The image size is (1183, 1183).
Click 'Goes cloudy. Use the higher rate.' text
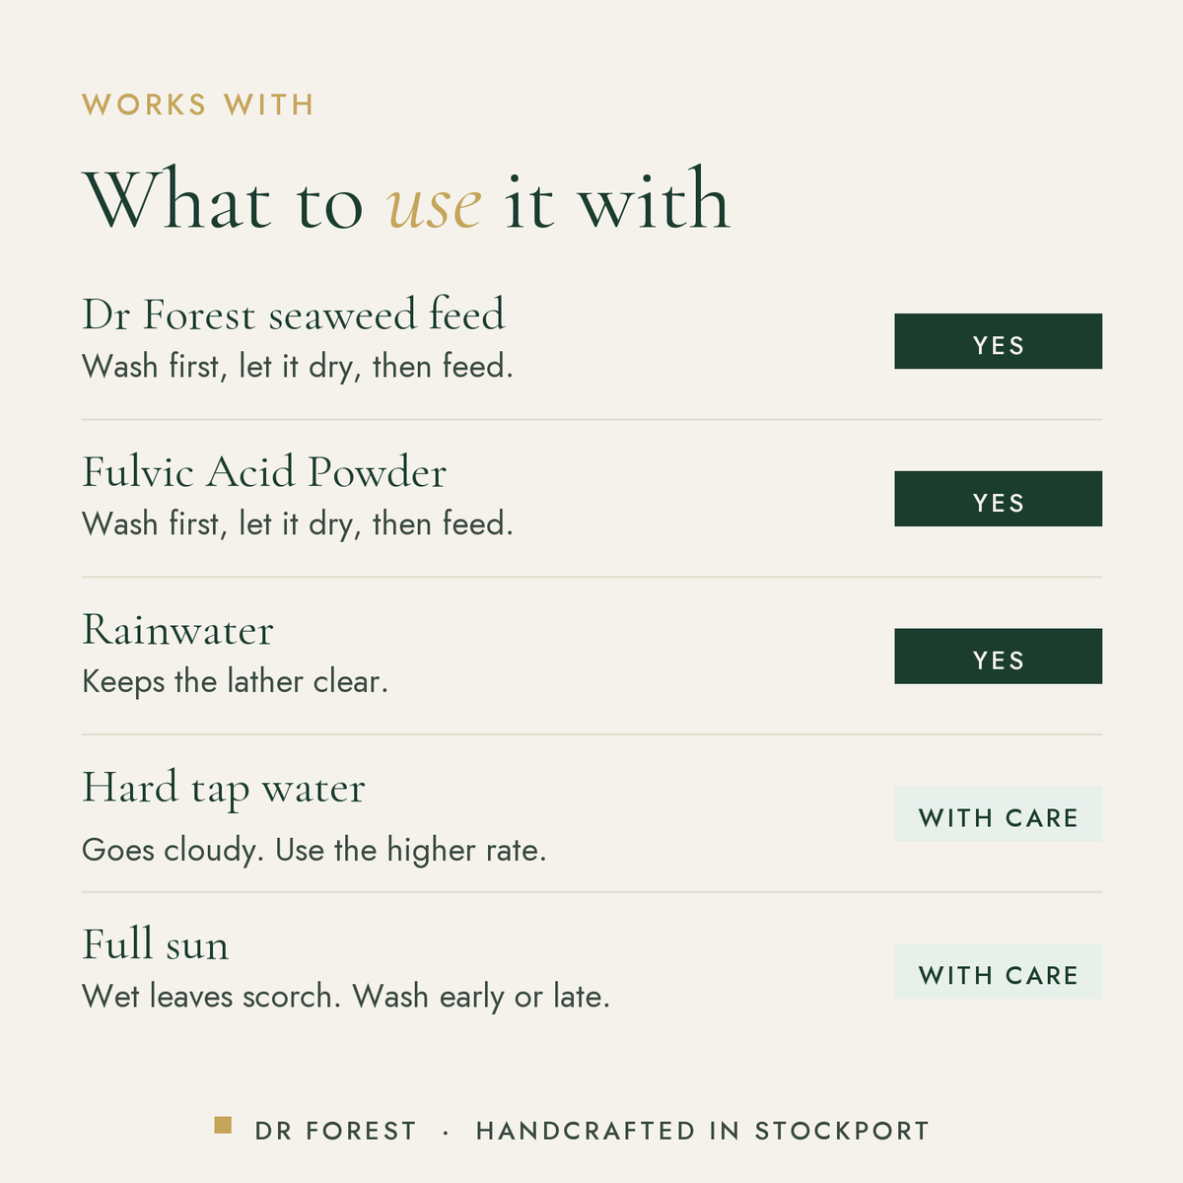[314, 850]
